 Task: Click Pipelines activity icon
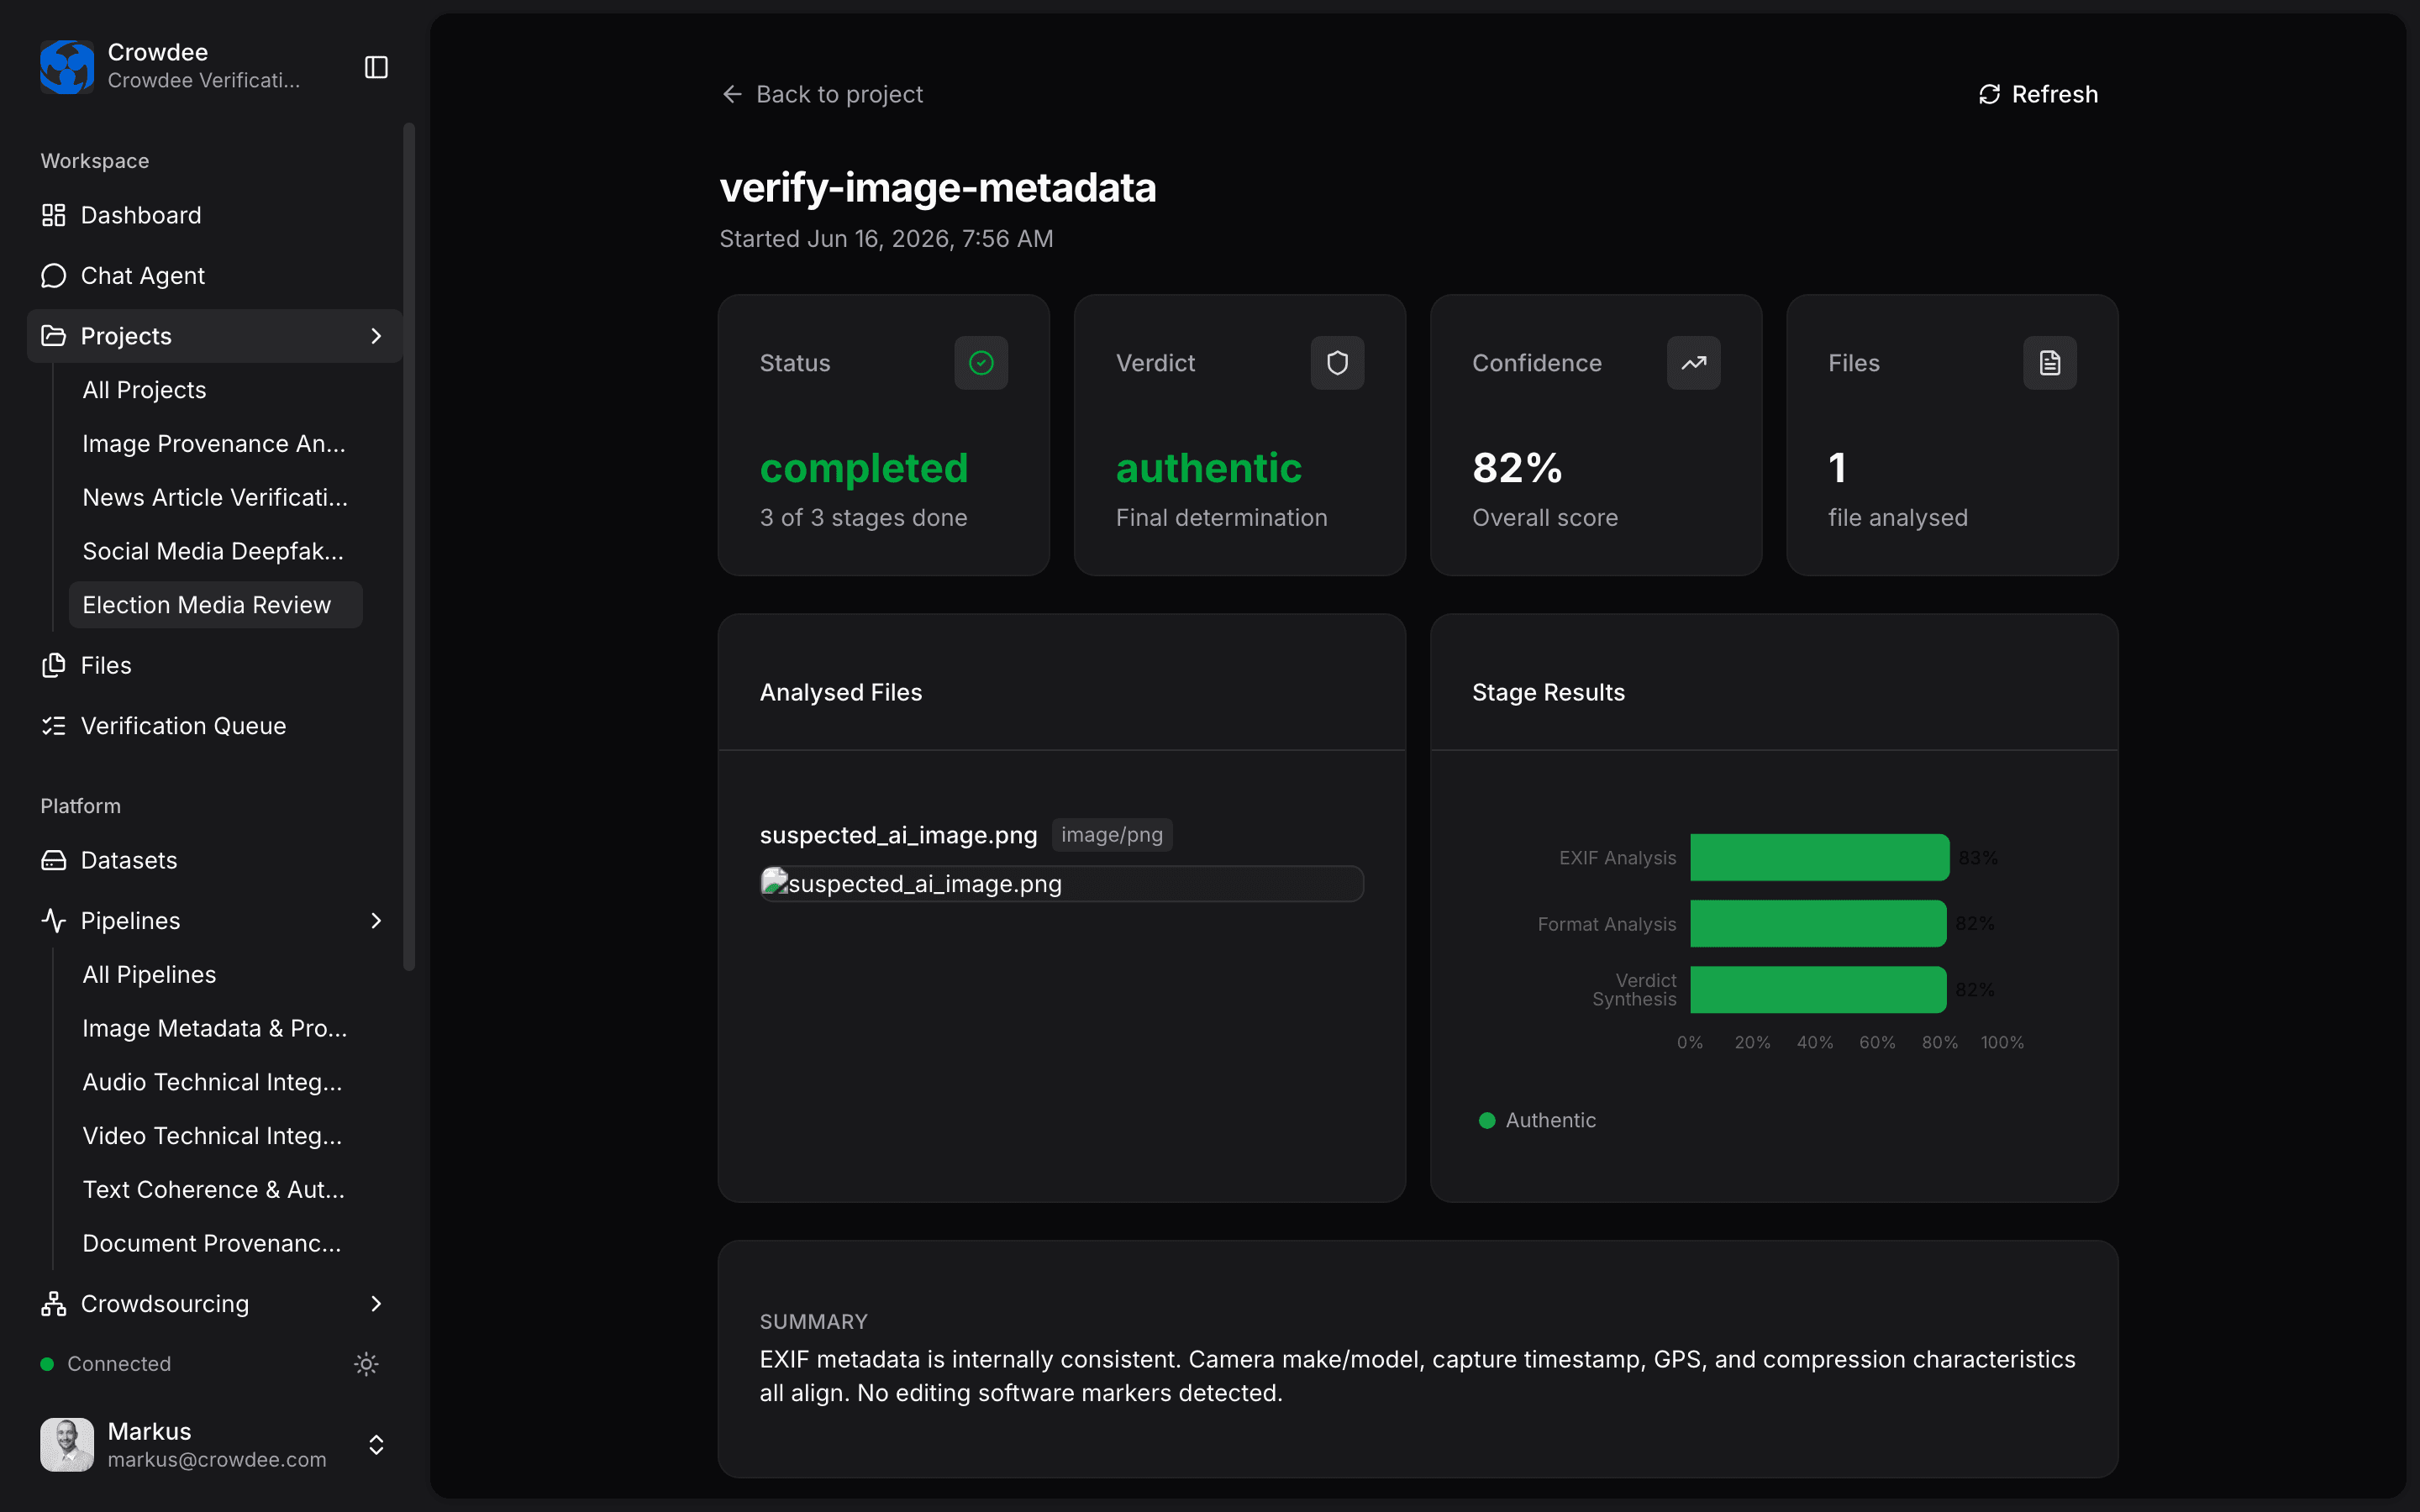(x=53, y=921)
